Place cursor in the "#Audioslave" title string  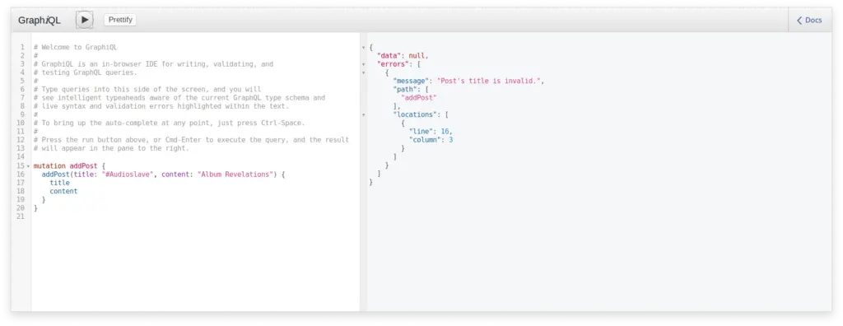coord(128,175)
